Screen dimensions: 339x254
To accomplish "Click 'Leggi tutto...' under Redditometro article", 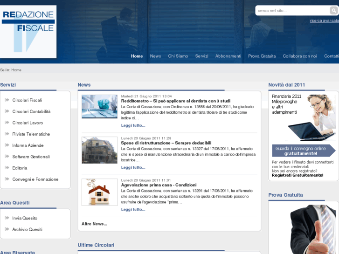I will coord(133,125).
